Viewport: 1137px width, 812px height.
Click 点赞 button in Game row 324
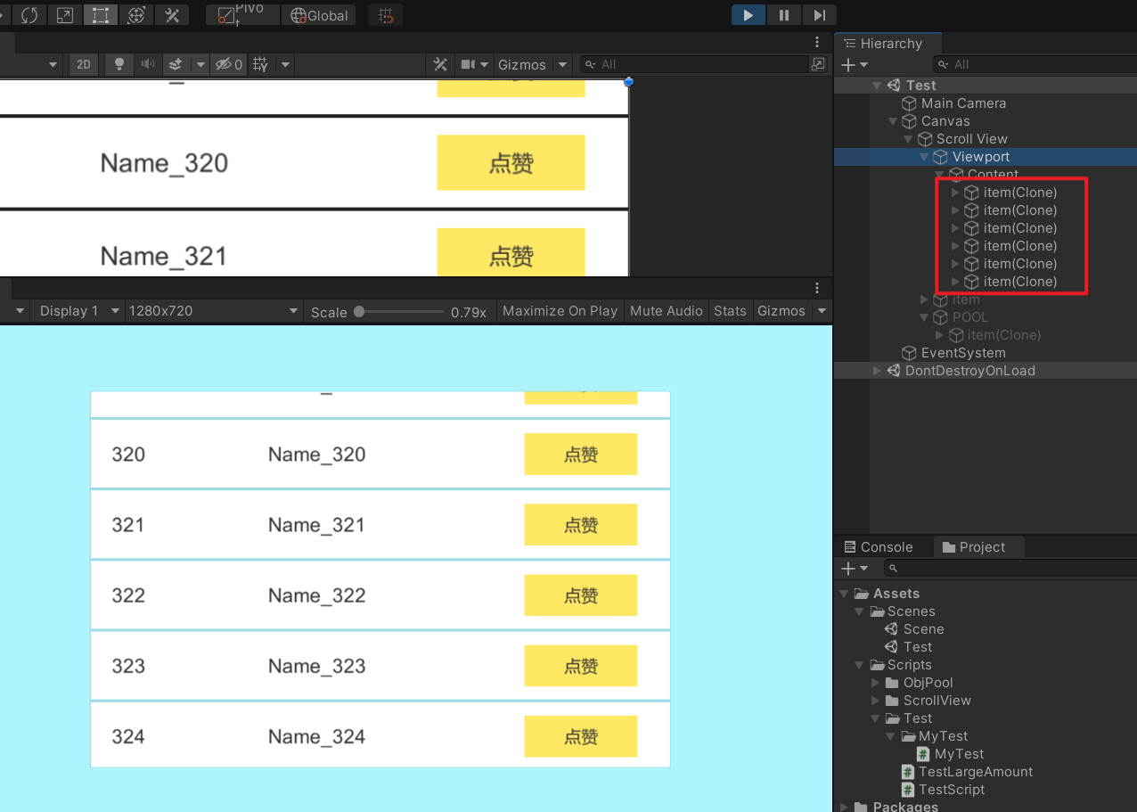[x=581, y=737]
